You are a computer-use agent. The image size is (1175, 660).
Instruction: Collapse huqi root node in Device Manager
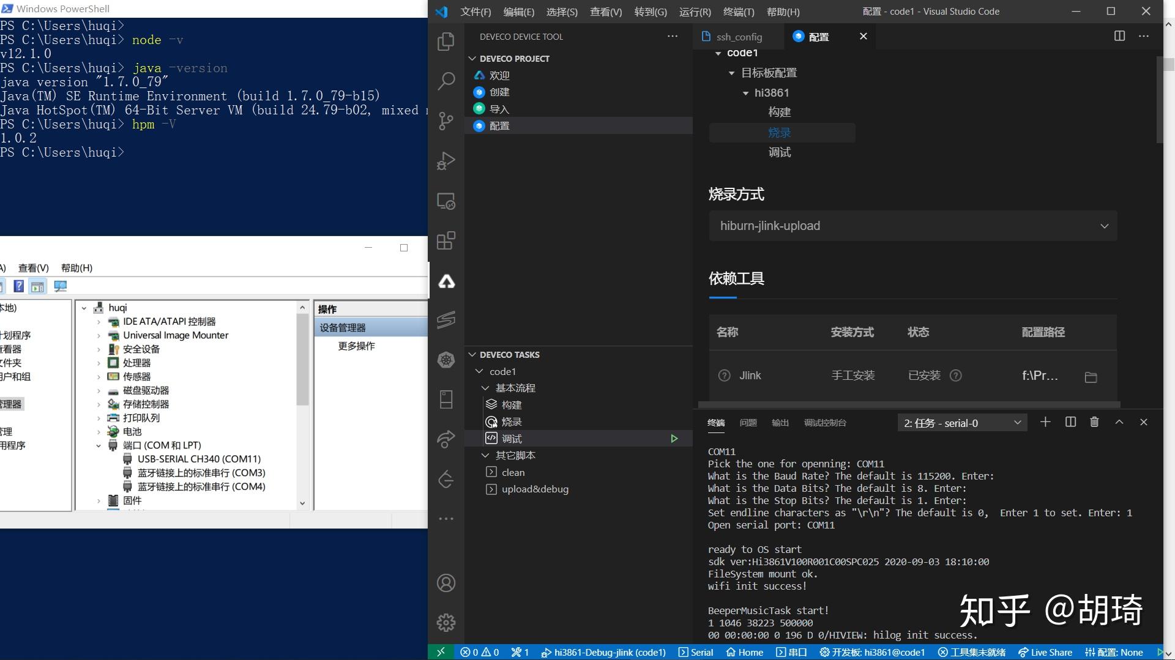(x=84, y=308)
